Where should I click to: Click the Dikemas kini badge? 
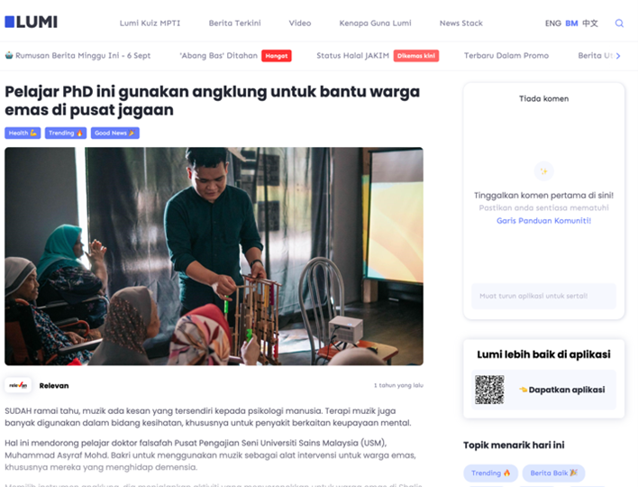pyautogui.click(x=415, y=56)
